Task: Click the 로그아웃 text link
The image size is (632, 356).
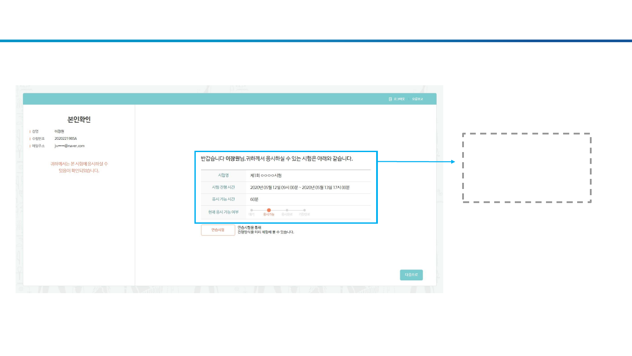Action: tap(399, 99)
